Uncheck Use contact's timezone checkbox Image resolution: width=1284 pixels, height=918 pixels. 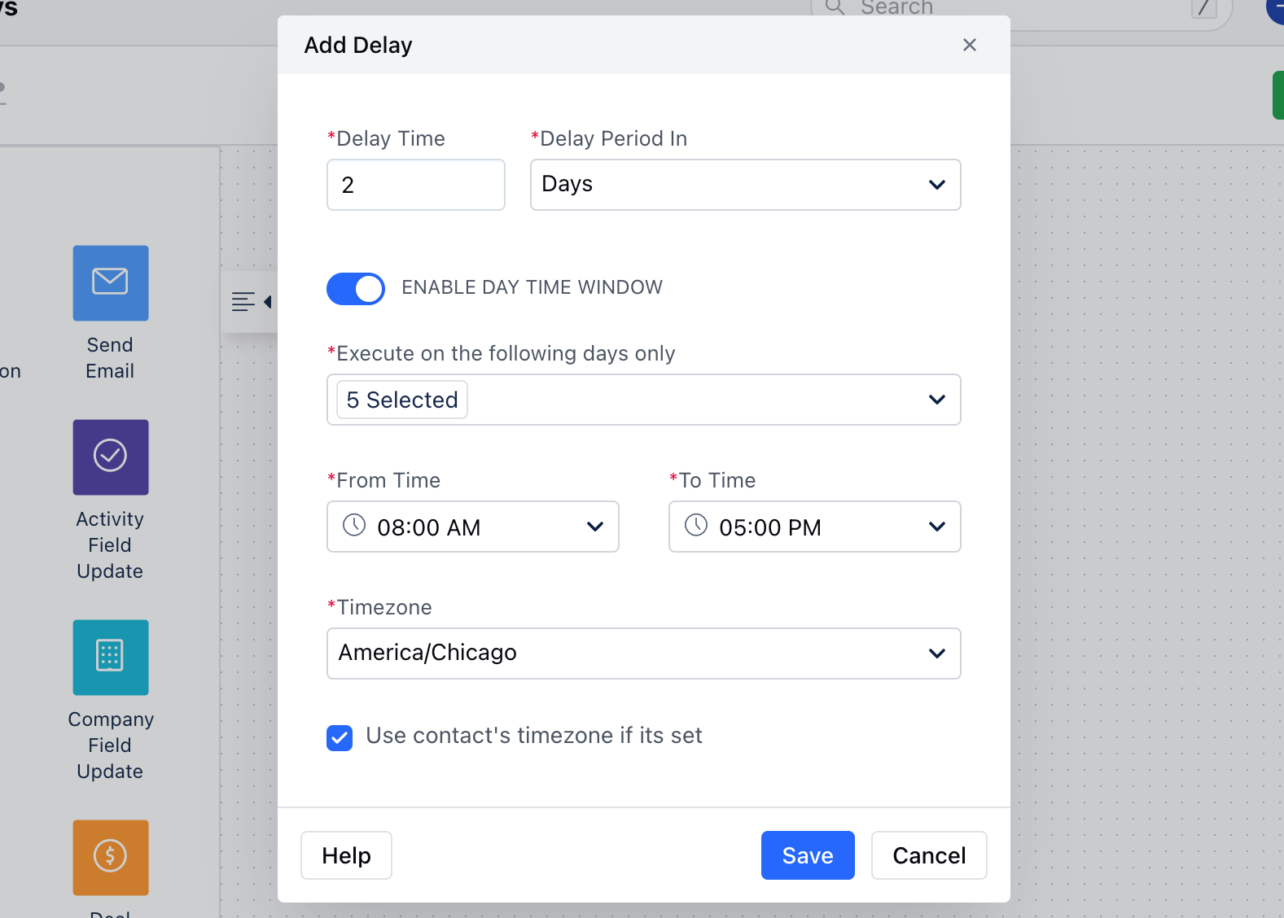340,738
